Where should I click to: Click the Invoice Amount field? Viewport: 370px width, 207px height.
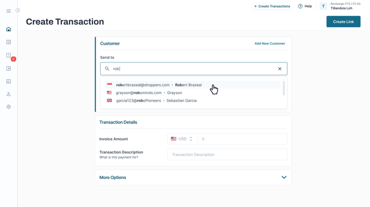(242, 139)
